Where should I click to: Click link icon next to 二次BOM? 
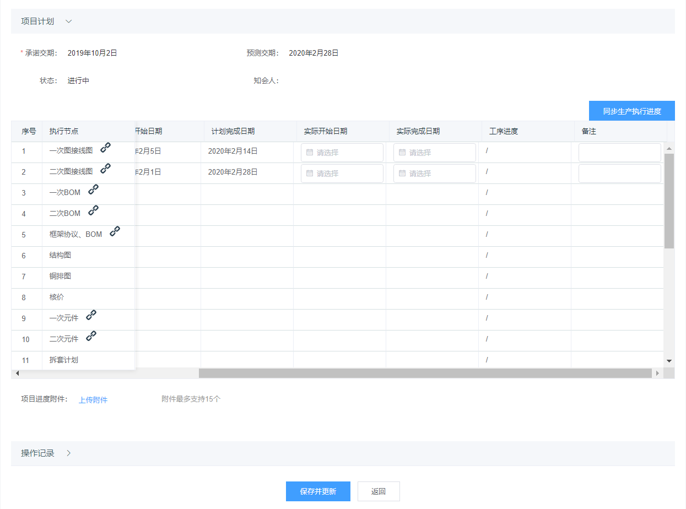94,210
